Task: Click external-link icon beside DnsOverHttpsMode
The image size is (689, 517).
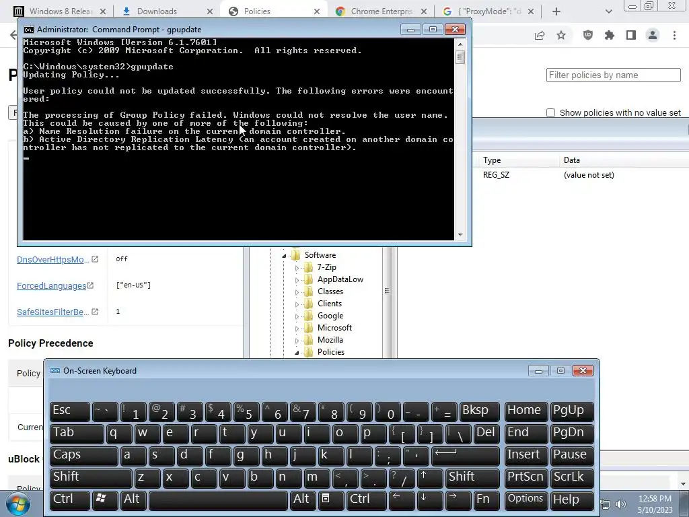Action: pos(94,259)
